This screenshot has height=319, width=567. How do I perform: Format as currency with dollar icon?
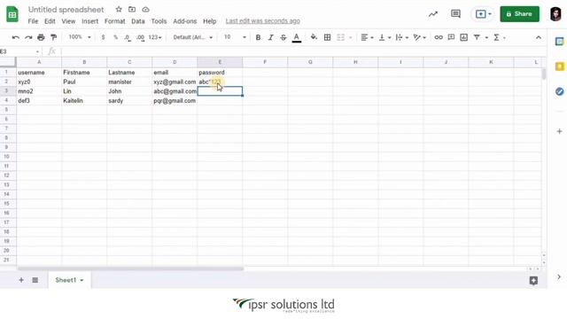pos(103,37)
